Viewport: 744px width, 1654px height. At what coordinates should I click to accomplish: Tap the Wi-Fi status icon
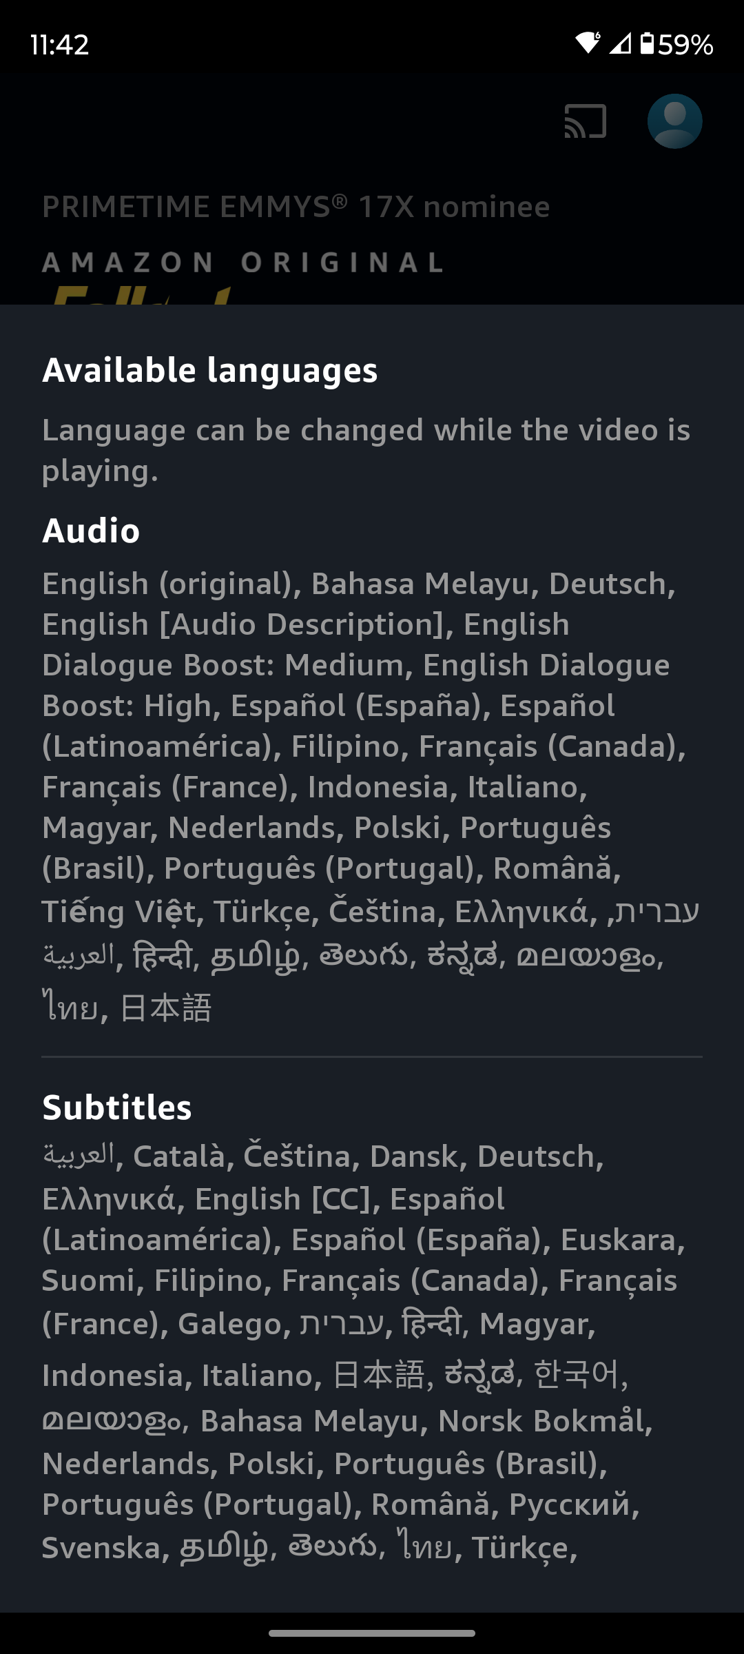coord(588,43)
